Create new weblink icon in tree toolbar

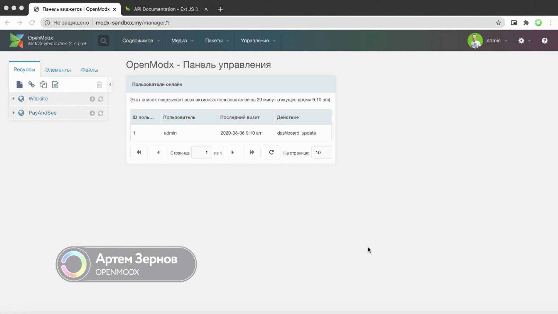(31, 85)
